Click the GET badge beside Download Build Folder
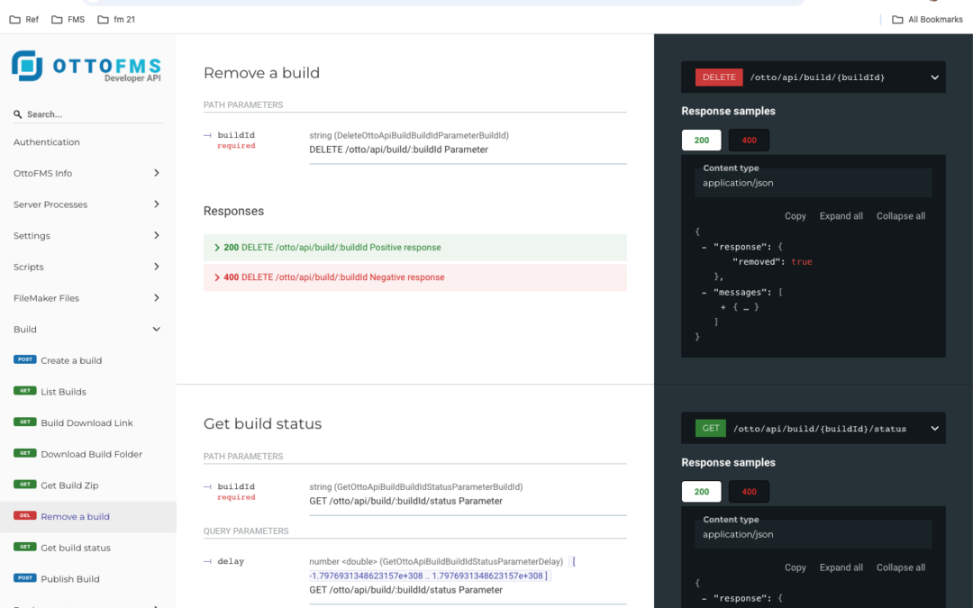The width and height of the screenshot is (973, 608). (x=25, y=453)
